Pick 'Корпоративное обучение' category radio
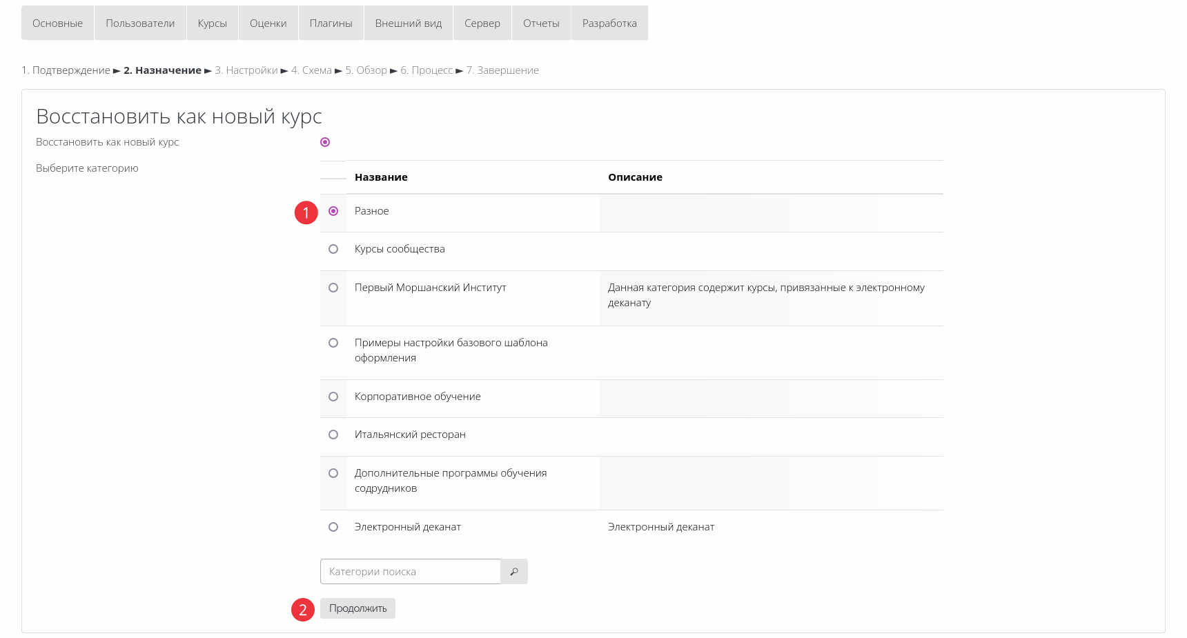Image resolution: width=1187 pixels, height=638 pixels. pos(333,397)
